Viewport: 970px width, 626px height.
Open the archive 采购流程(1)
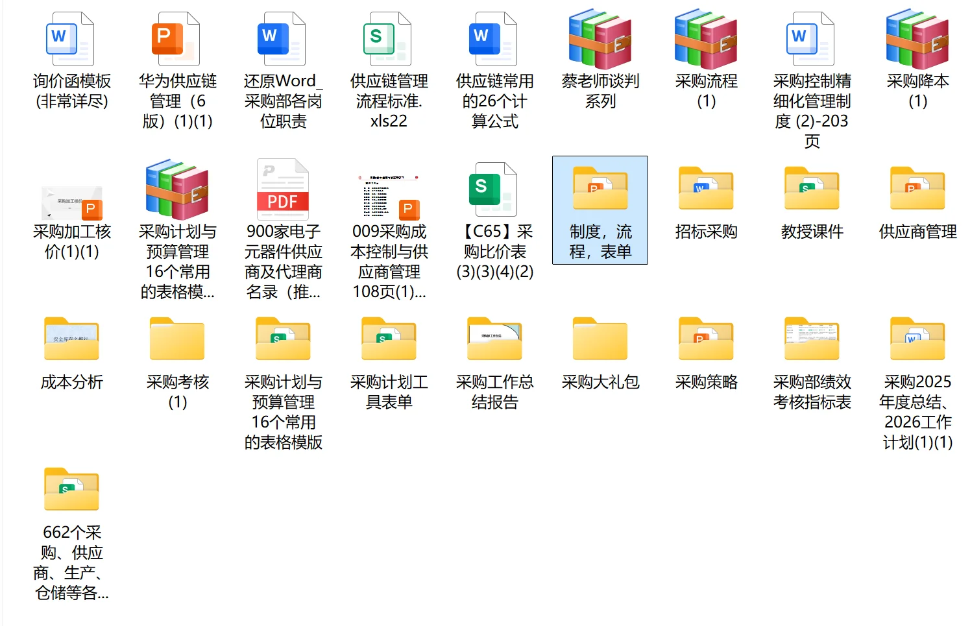pyautogui.click(x=705, y=40)
